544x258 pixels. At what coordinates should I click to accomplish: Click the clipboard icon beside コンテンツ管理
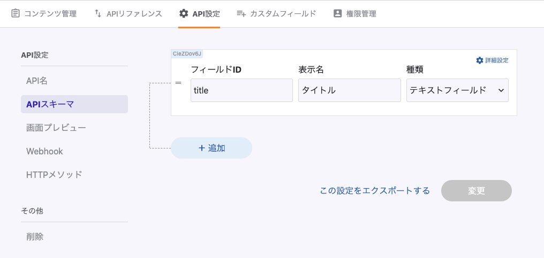pos(16,13)
